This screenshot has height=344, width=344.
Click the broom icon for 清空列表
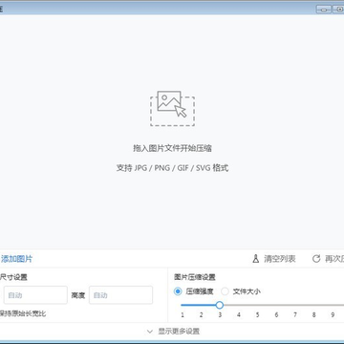[x=256, y=259]
